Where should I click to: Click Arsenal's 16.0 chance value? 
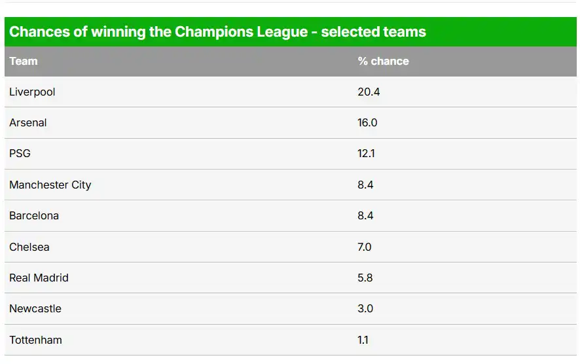tap(367, 122)
